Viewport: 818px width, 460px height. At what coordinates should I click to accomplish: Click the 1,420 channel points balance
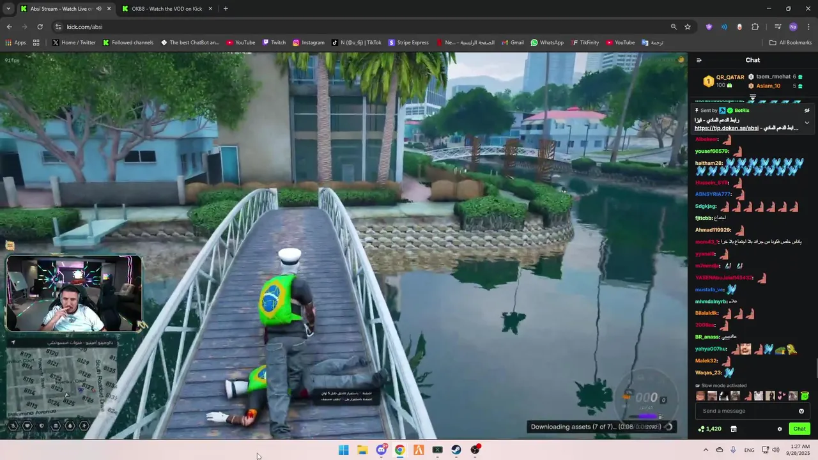pyautogui.click(x=710, y=429)
